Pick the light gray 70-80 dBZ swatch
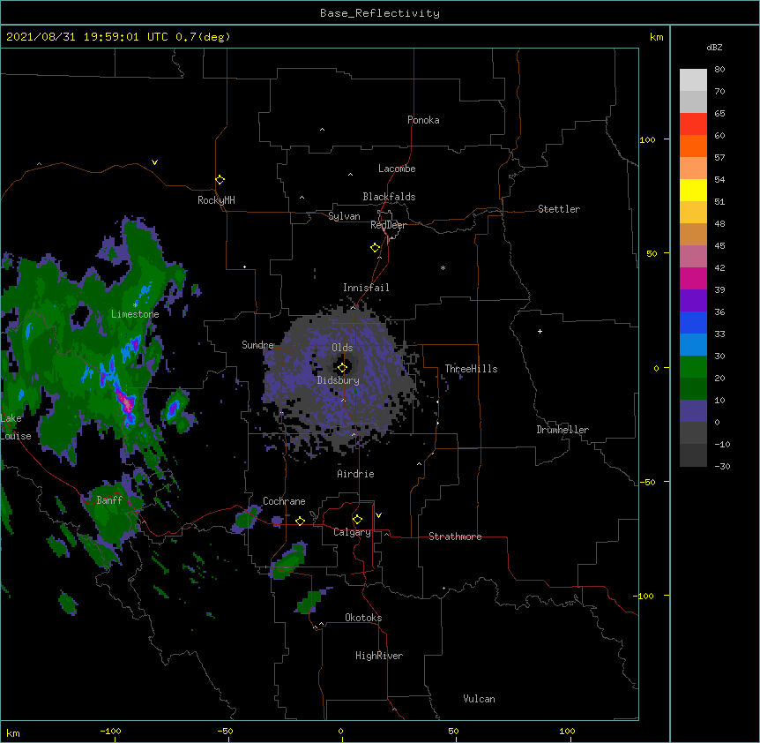Screen dimensions: 760x743 (x=693, y=80)
